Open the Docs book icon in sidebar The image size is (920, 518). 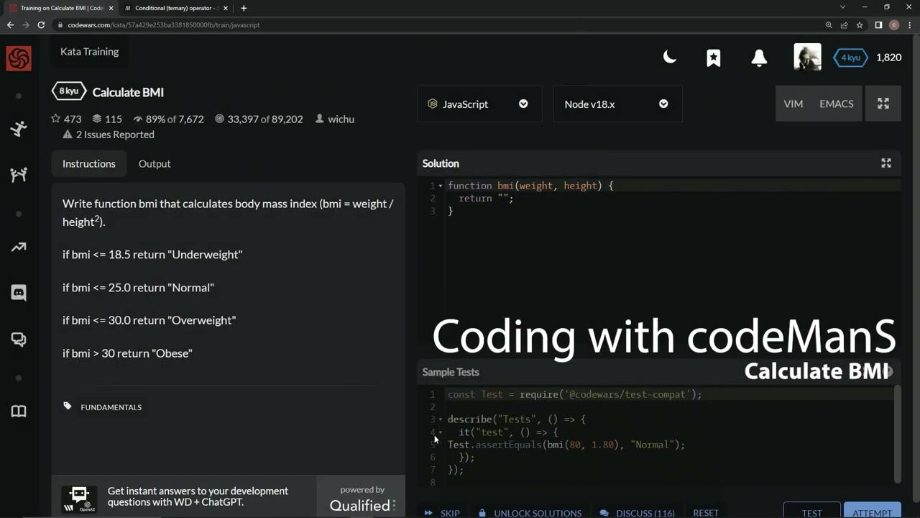[x=19, y=412]
